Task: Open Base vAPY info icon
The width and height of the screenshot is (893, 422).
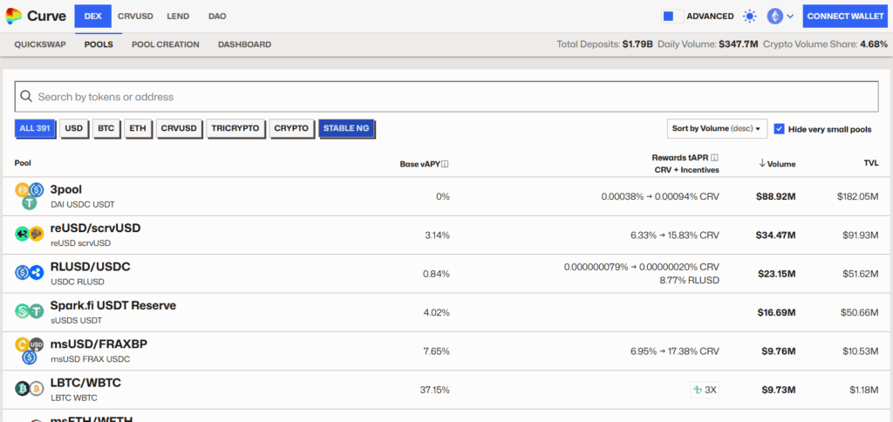Action: (x=446, y=164)
